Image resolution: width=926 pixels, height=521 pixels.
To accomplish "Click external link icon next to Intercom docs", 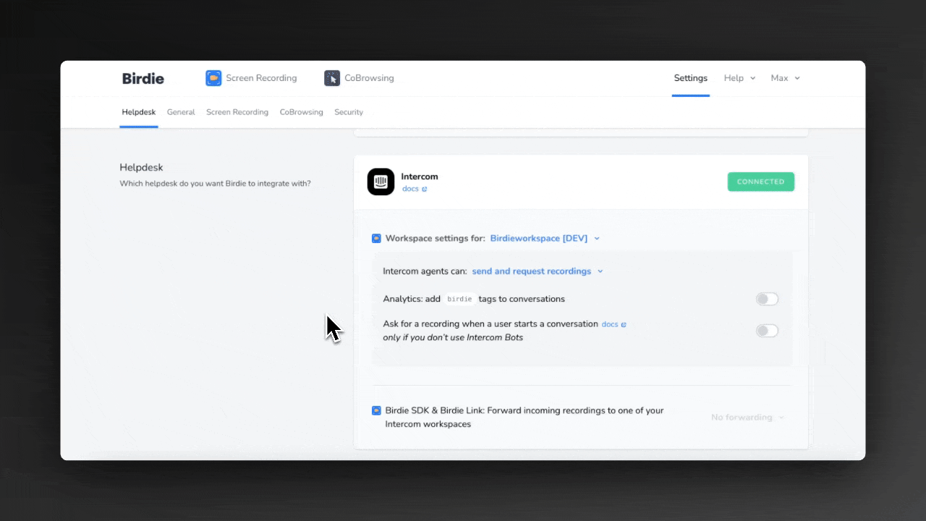I will [x=425, y=190].
